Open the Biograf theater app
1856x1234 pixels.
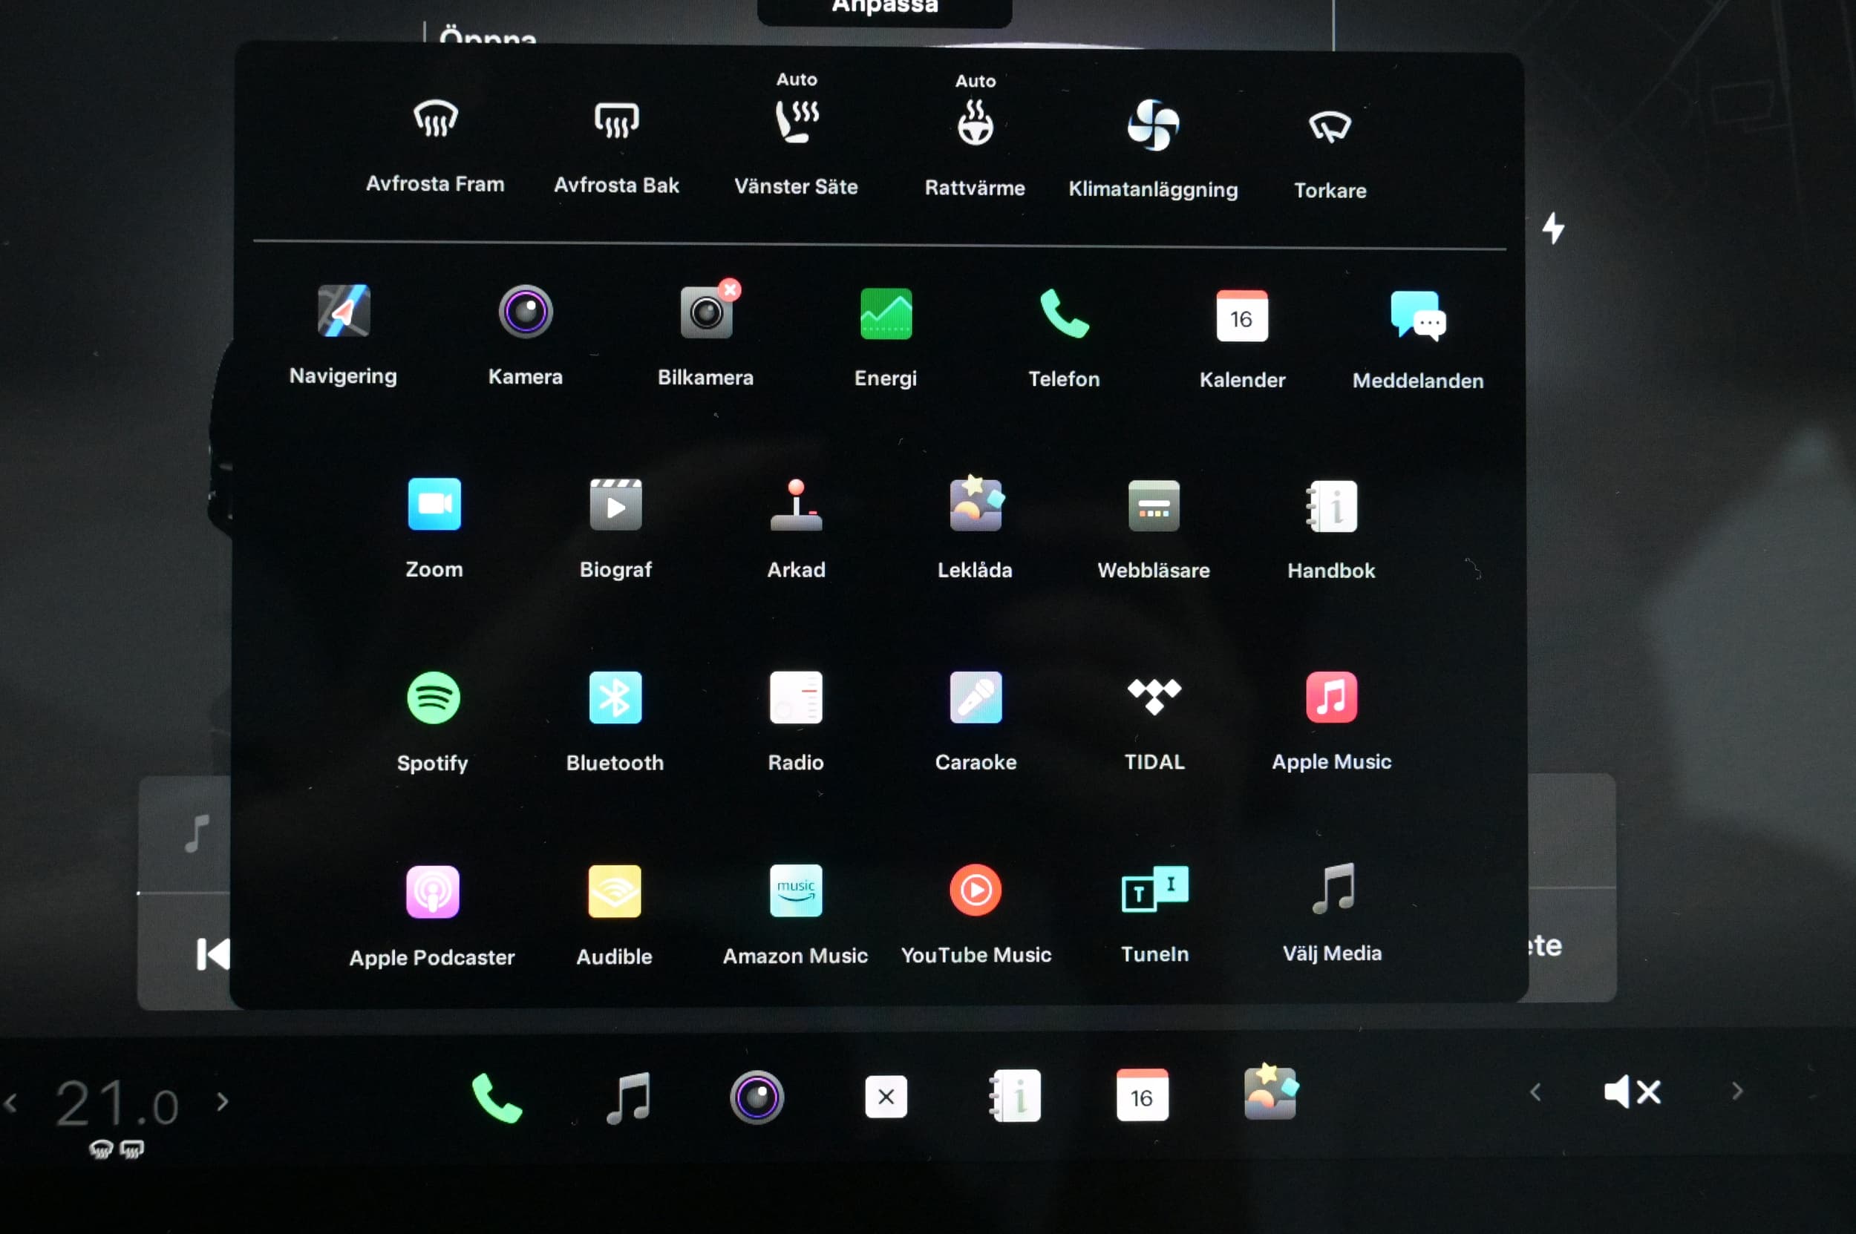point(615,505)
